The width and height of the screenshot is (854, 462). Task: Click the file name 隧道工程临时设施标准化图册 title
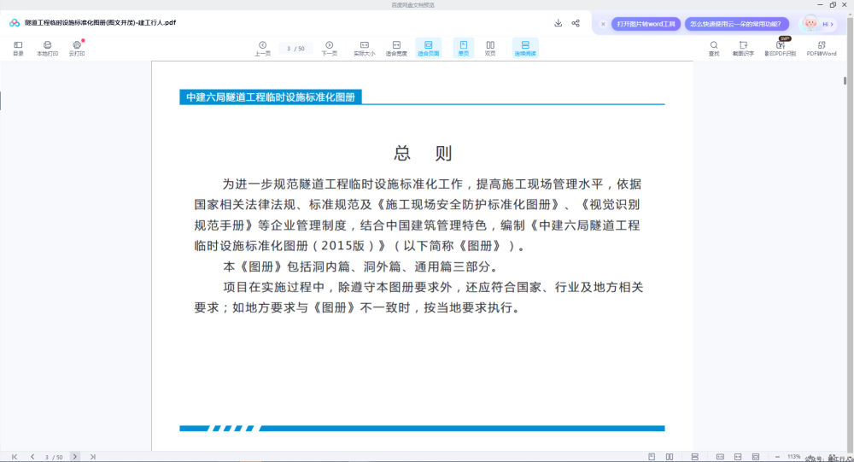point(100,23)
